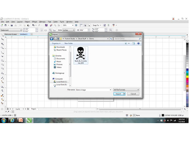Select the Interactive Fill tool
The width and height of the screenshot is (190, 142).
2,99
